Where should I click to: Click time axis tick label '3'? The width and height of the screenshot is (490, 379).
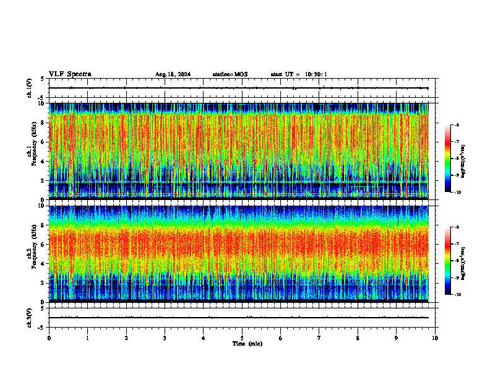165,338
